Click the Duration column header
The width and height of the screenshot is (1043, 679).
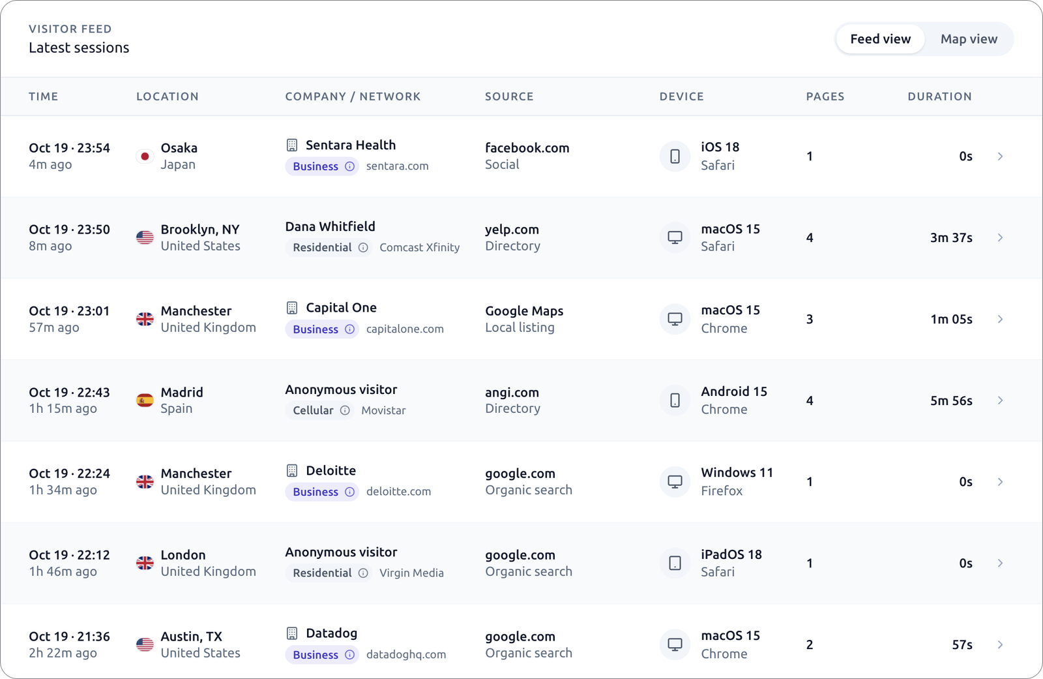(940, 97)
